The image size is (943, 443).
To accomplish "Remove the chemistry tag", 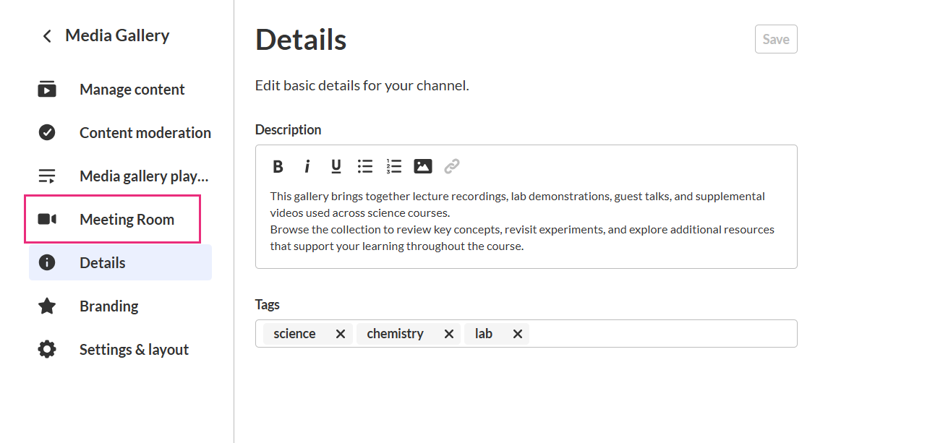I will [449, 334].
